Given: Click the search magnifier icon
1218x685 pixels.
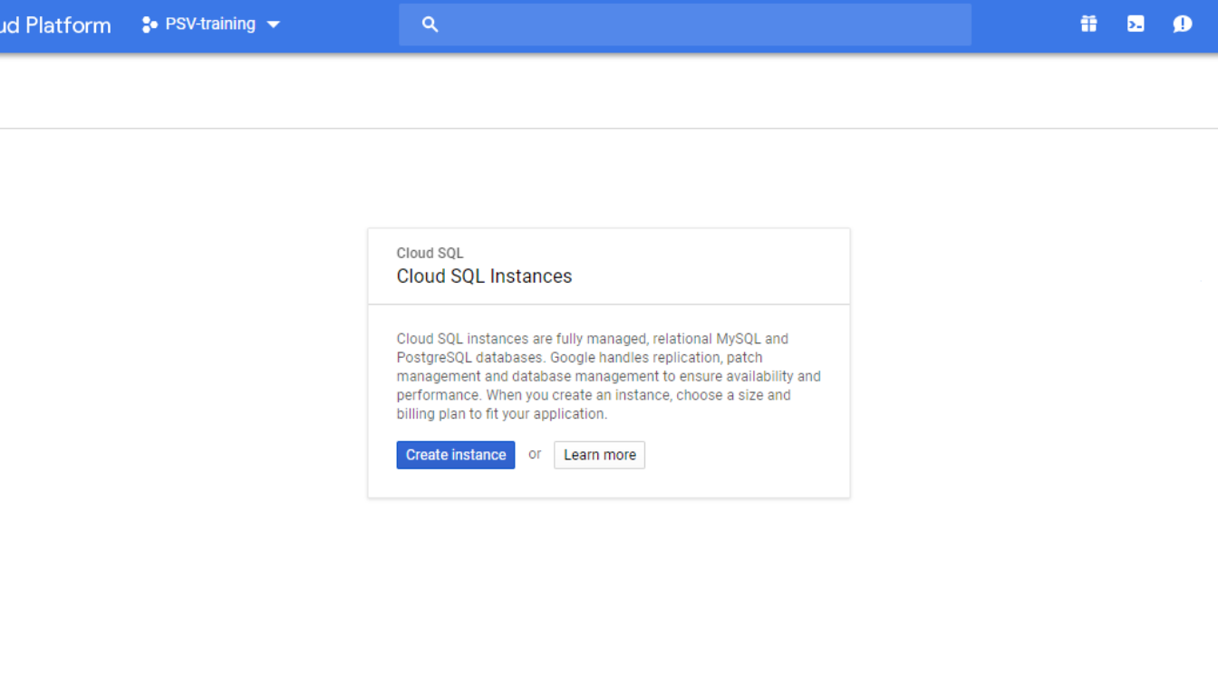Looking at the screenshot, I should click(429, 24).
